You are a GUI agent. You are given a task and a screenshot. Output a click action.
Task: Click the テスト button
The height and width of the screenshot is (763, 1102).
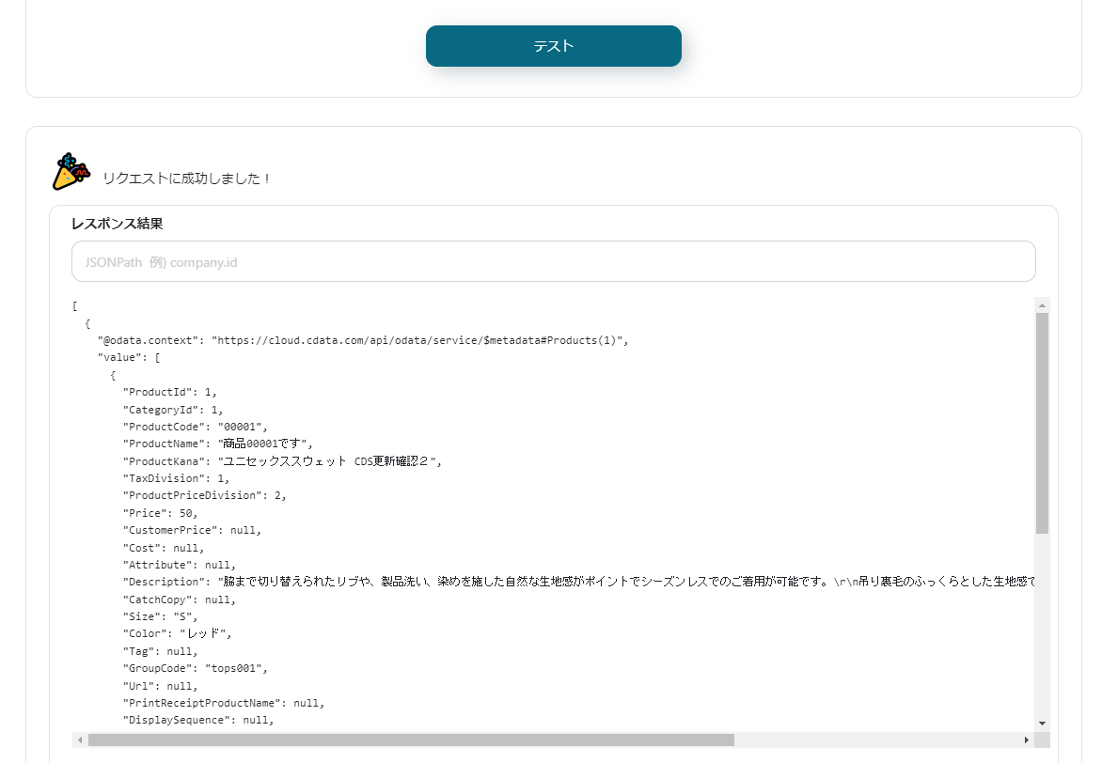coord(553,46)
